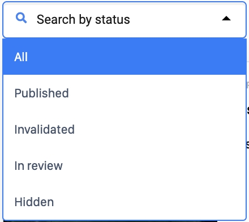
Task: Open the Hidden option at list bottom
Action: pyautogui.click(x=124, y=202)
